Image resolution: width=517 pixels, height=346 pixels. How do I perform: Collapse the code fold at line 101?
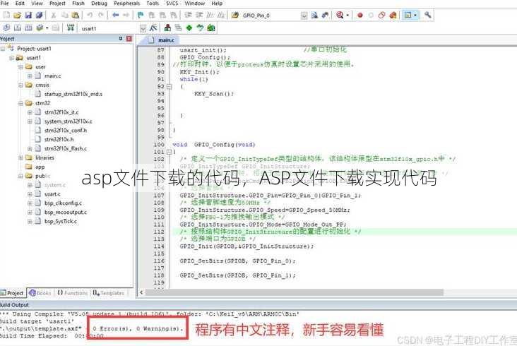[x=169, y=152]
